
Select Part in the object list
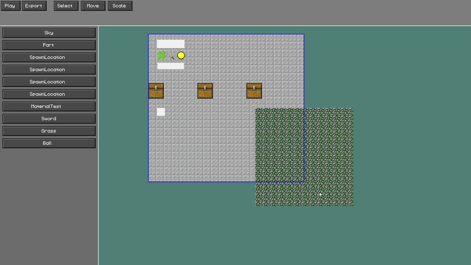point(49,45)
